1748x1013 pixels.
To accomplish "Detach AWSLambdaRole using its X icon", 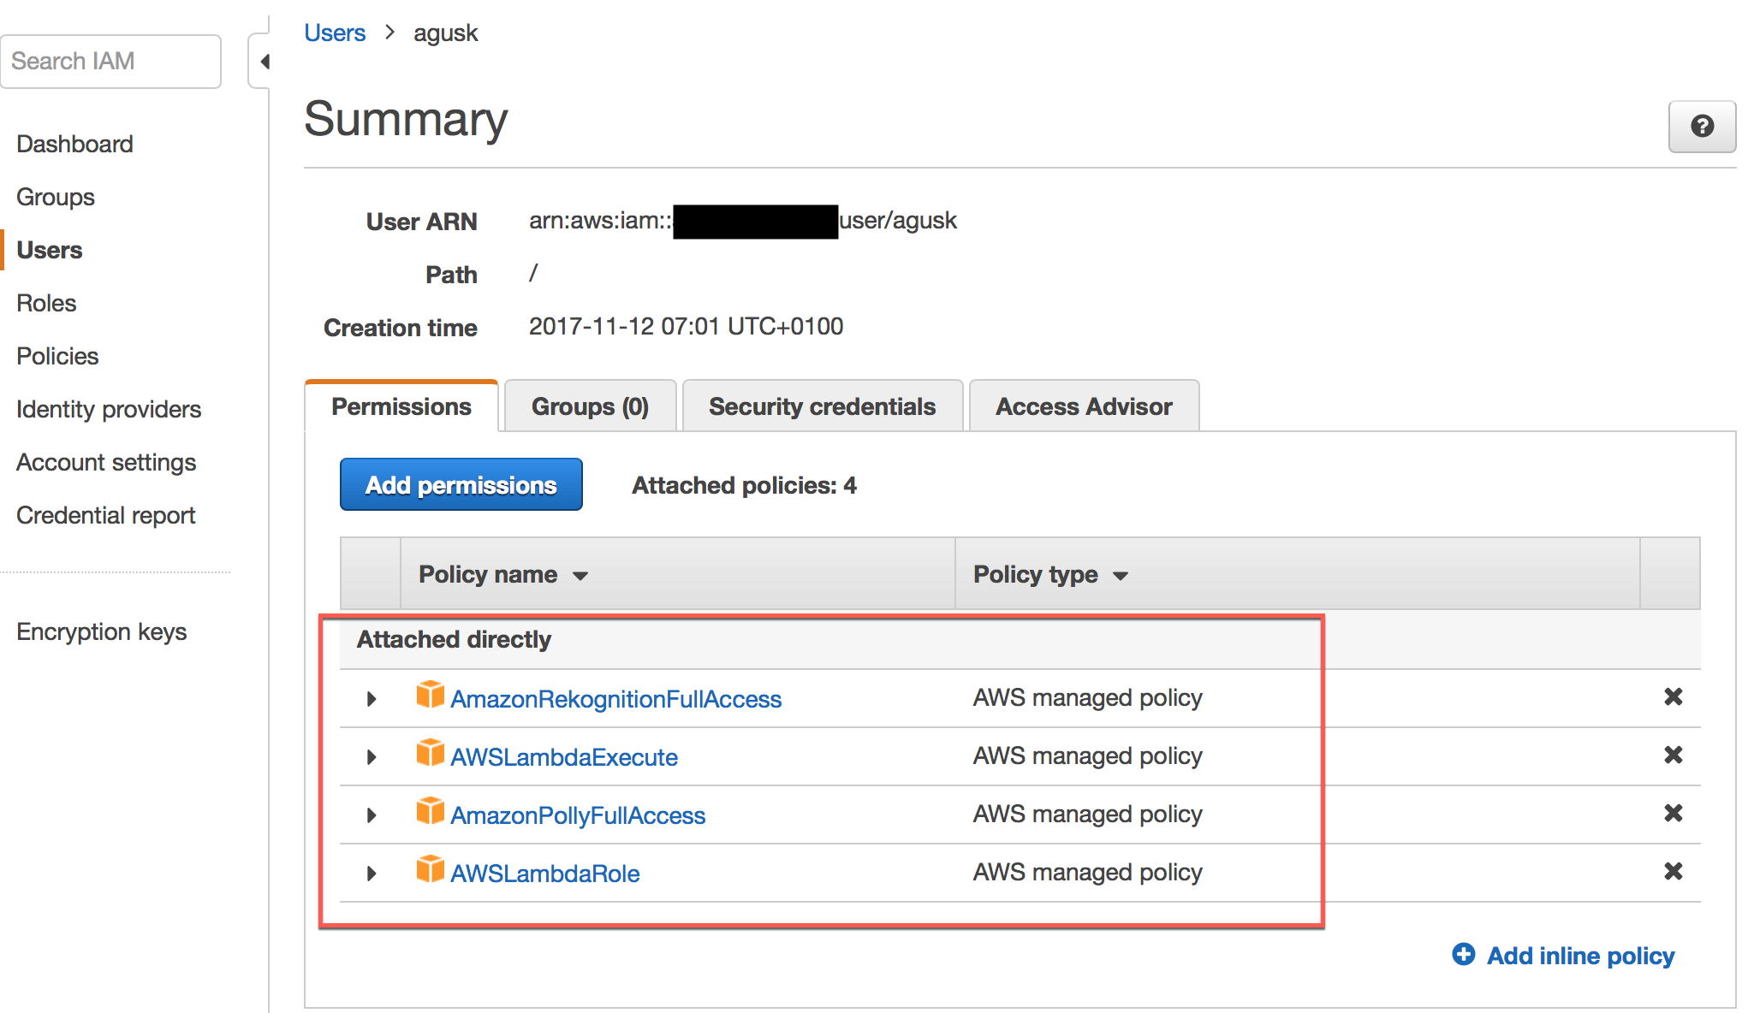I will tap(1673, 872).
